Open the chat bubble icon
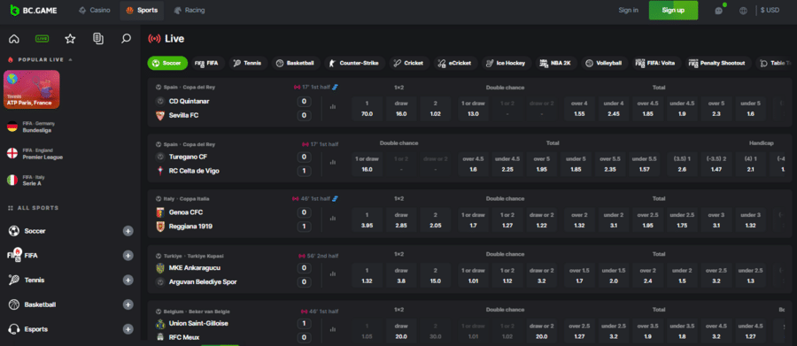This screenshot has height=346, width=797. click(718, 10)
